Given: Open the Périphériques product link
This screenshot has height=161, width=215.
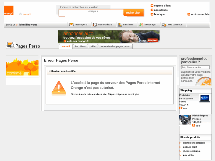Looking at the screenshot, I should click(200, 116).
